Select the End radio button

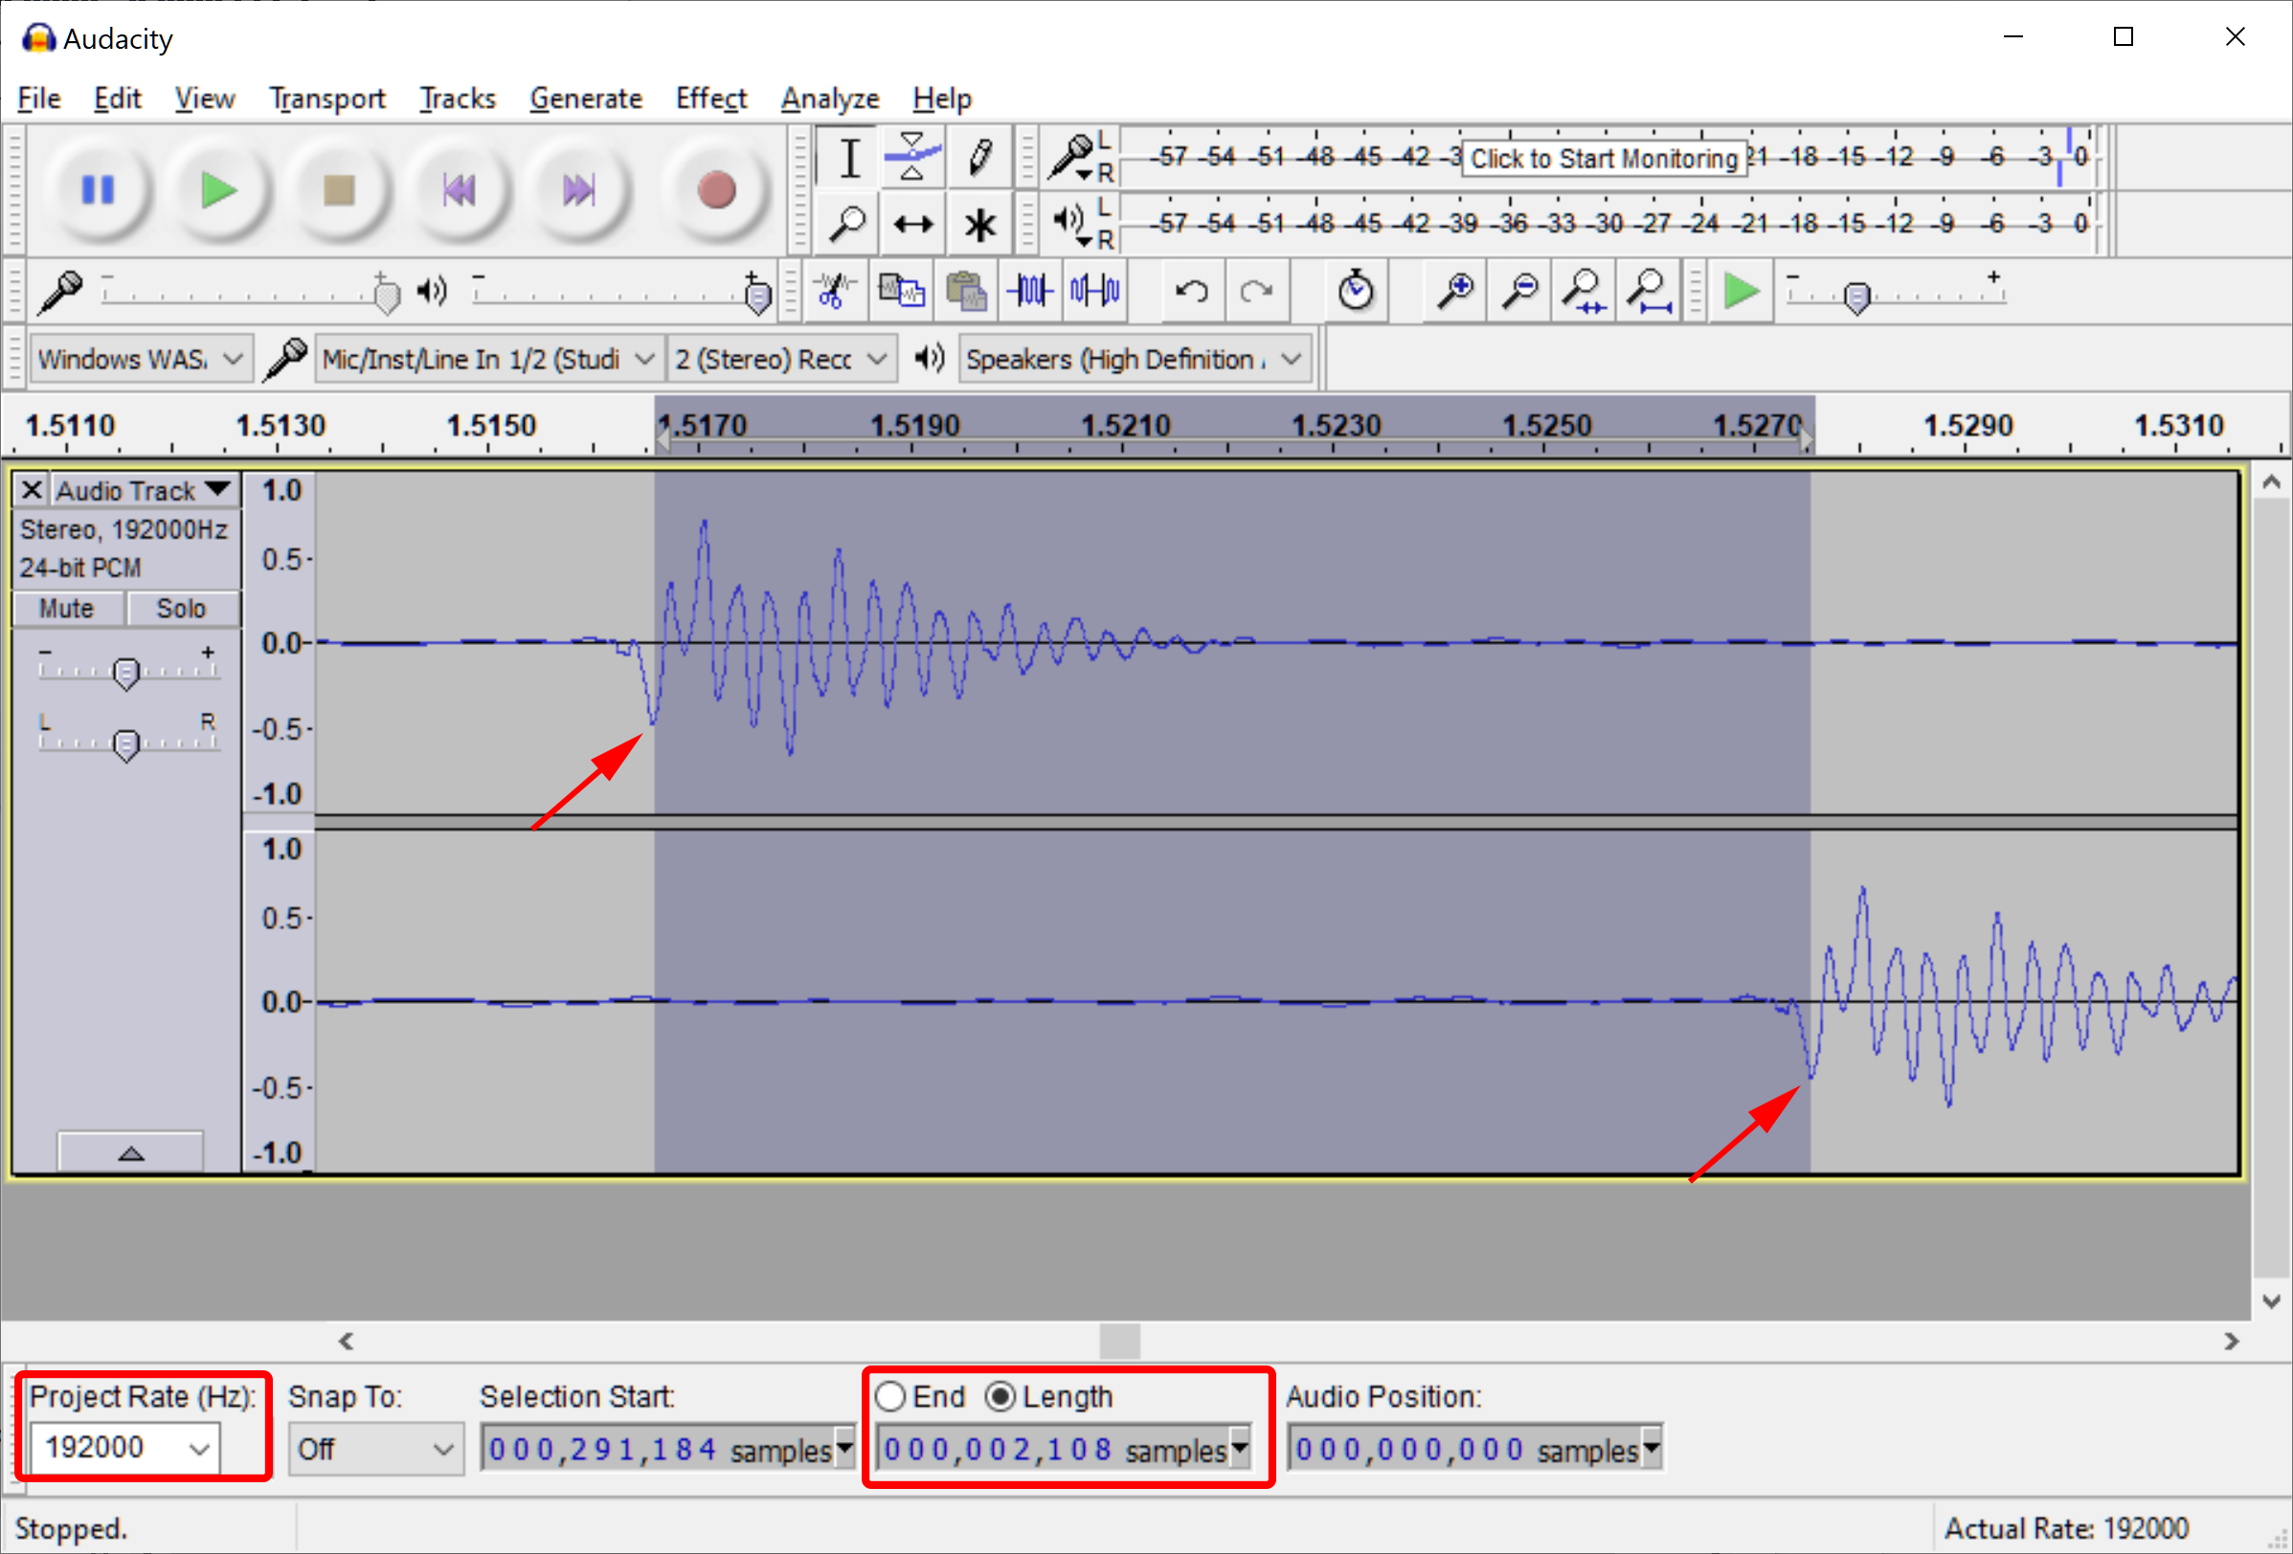[890, 1396]
